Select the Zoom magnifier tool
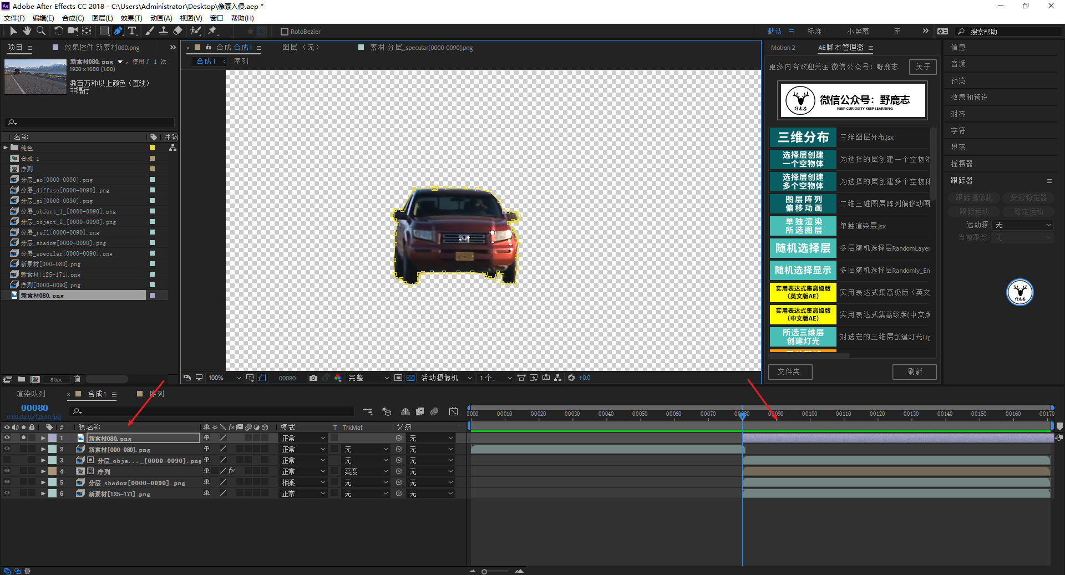 [40, 31]
